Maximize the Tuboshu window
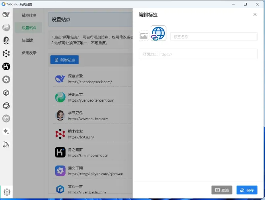Viewport: 266px width, 200px height. (245, 4)
